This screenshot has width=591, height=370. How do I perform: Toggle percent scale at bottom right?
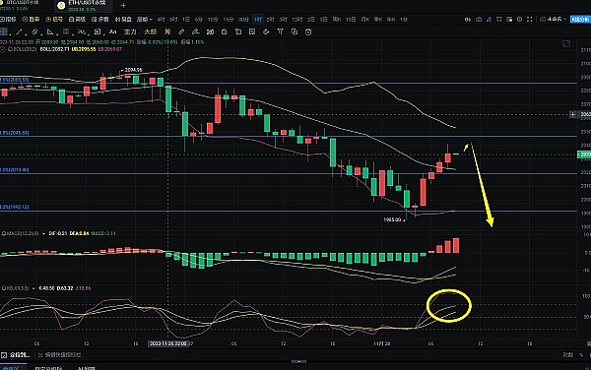[581, 354]
